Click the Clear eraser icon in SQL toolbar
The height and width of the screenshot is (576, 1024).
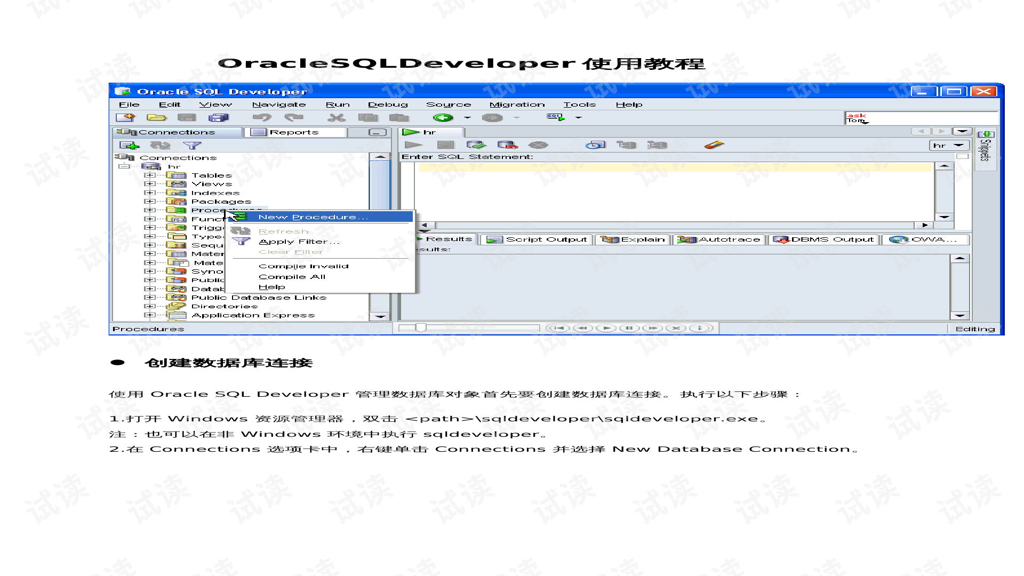click(714, 145)
